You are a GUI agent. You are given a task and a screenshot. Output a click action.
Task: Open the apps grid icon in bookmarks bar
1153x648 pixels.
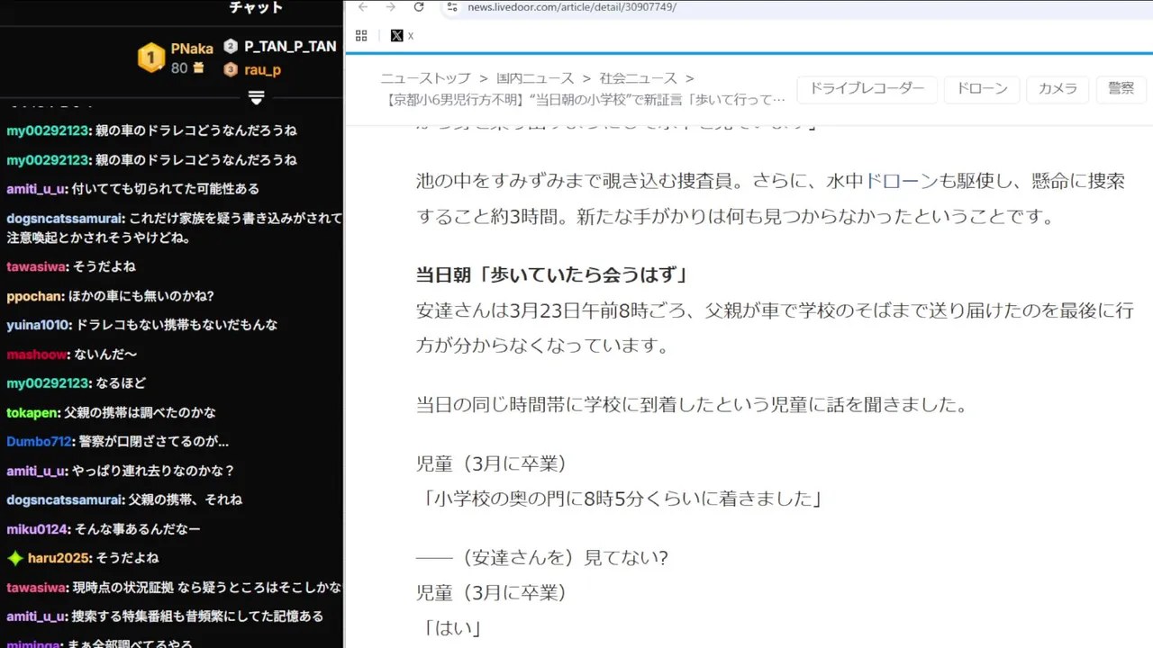(x=361, y=36)
